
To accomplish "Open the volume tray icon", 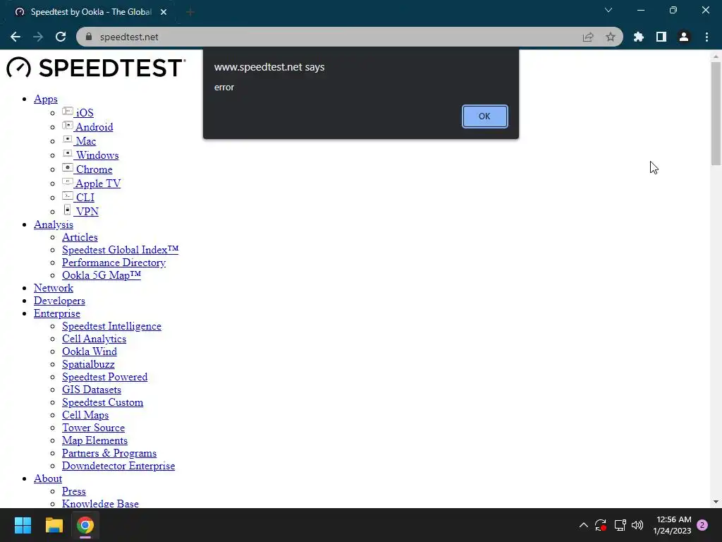I will [637, 525].
